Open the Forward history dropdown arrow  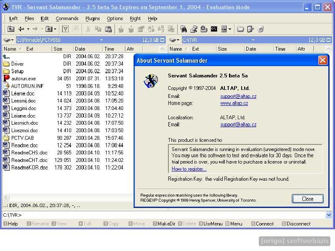pyautogui.click(x=42, y=29)
